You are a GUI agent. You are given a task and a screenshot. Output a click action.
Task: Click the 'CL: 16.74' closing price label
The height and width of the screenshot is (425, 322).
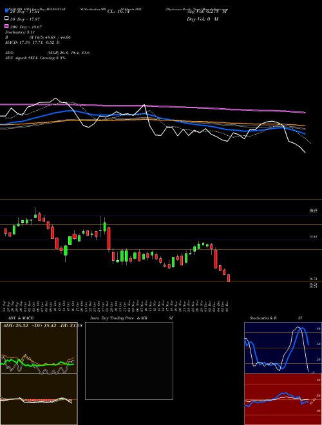118,12
